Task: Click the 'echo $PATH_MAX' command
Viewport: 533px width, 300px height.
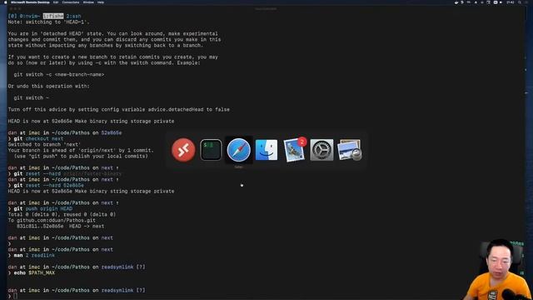Action: point(34,272)
